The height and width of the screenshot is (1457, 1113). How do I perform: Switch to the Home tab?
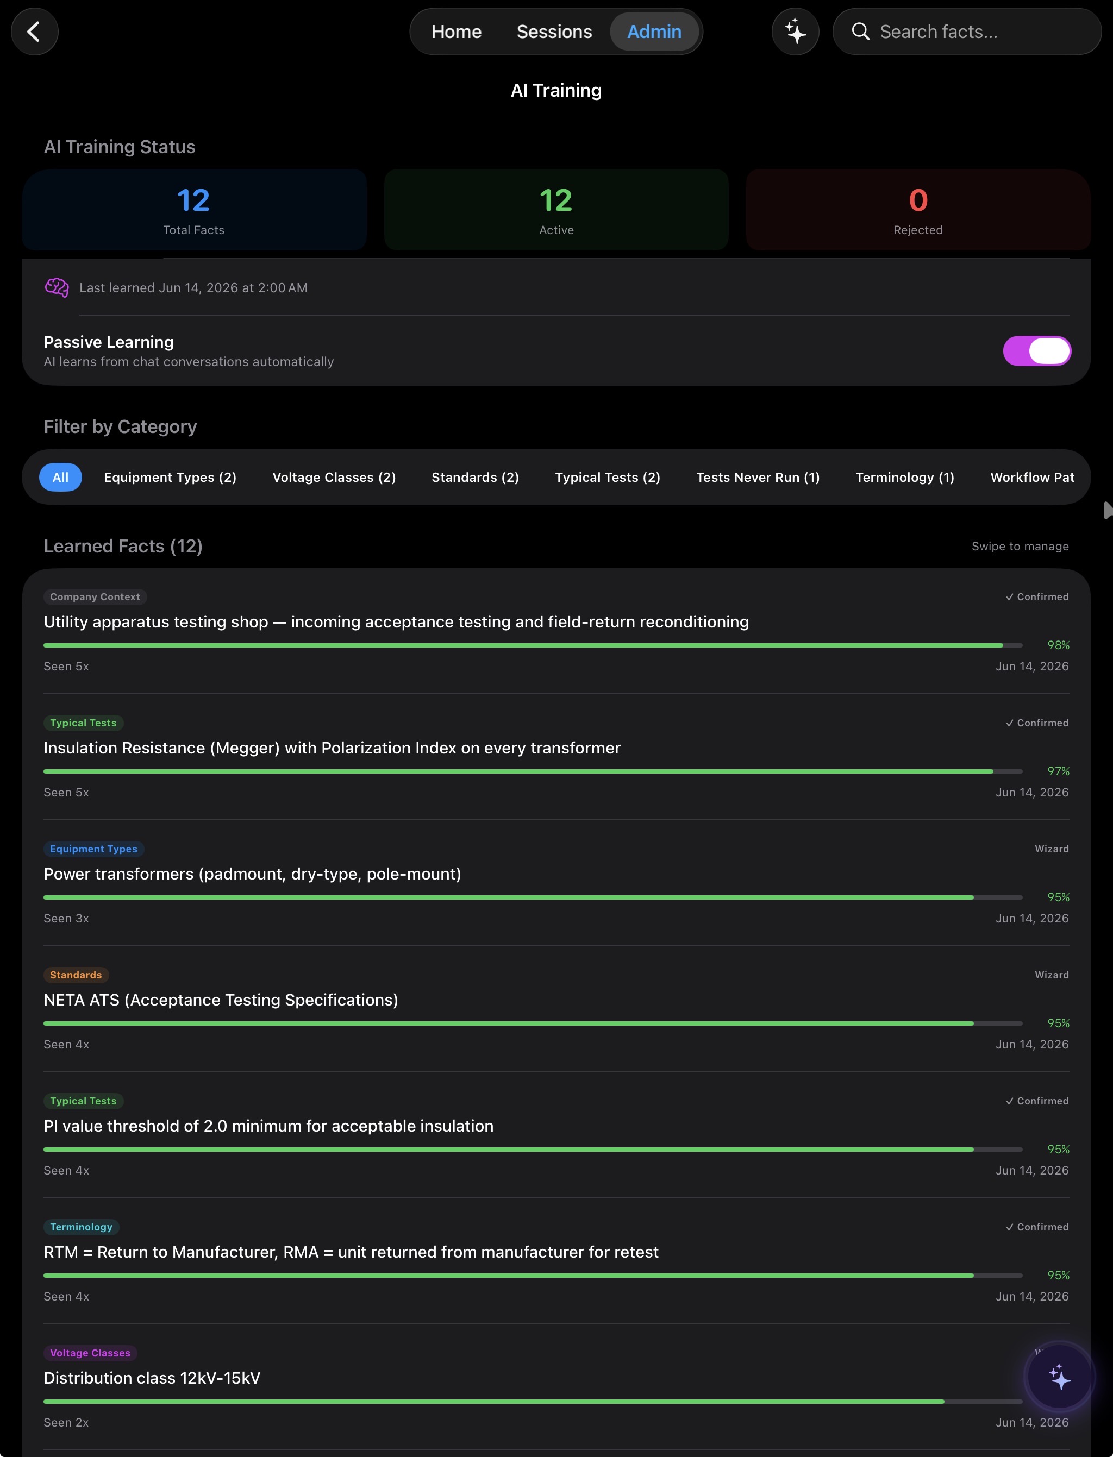click(457, 31)
